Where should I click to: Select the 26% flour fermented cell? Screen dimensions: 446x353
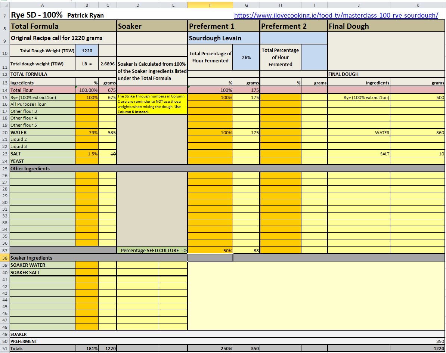click(246, 58)
